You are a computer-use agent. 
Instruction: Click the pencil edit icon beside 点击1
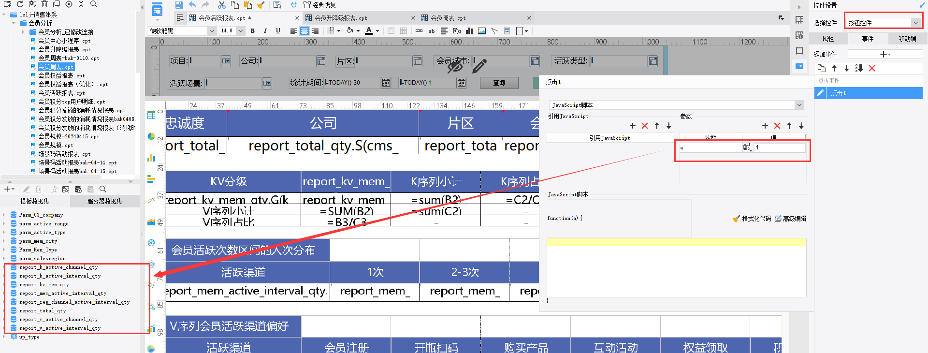point(820,93)
